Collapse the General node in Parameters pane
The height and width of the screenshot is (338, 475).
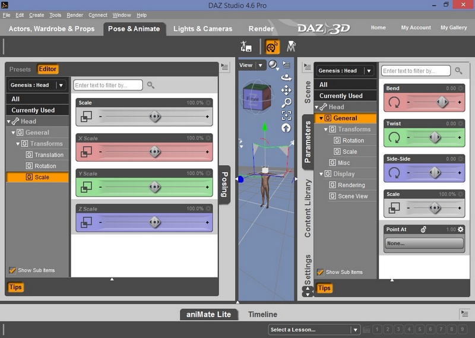pyautogui.click(x=321, y=118)
